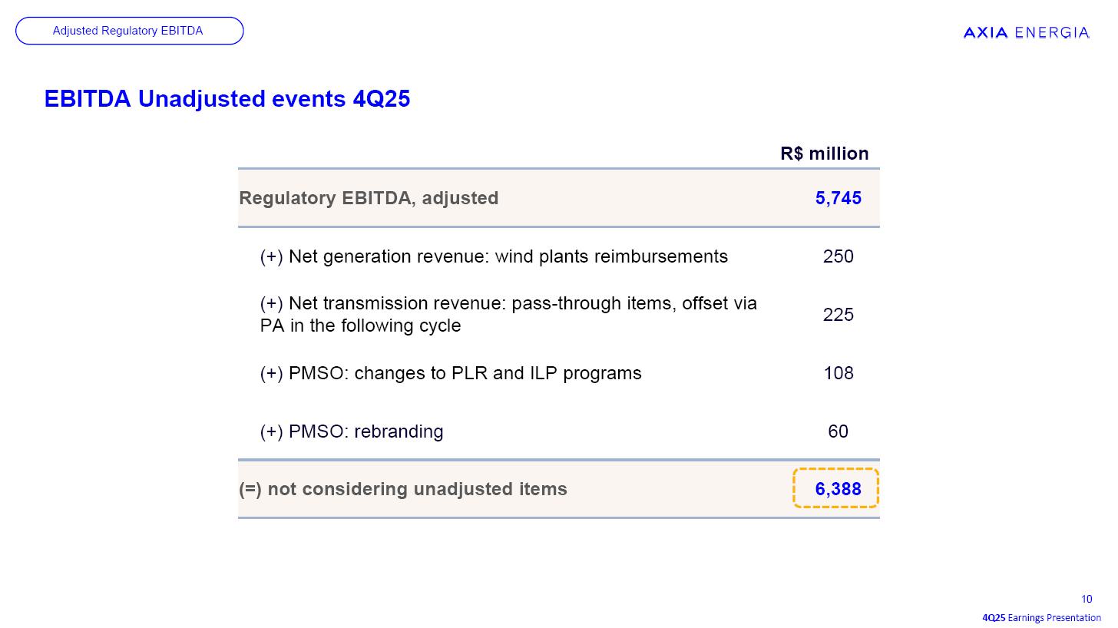Viewport: 1118px width, 628px height.
Task: Click the Adjusted Regulatory EBITDA pill label
Action: 128,31
